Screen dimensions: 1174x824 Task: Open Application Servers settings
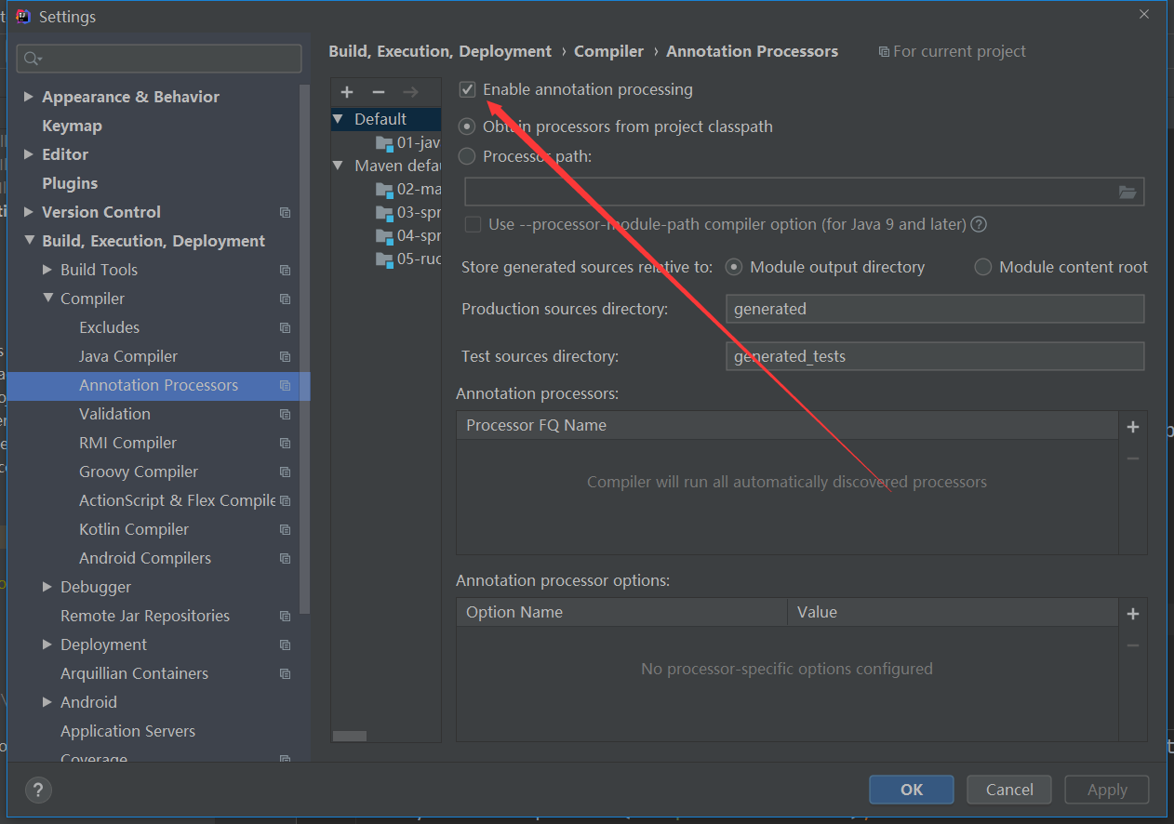[127, 731]
